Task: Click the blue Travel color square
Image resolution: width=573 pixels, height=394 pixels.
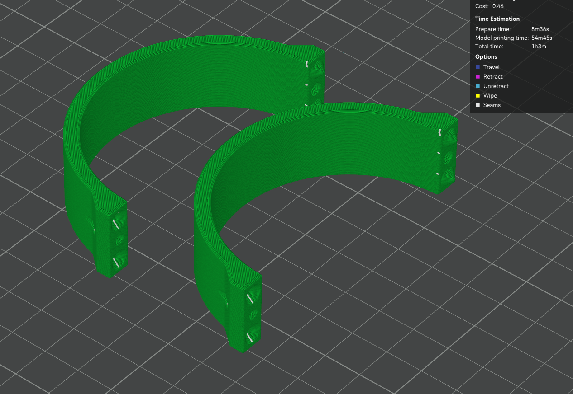Action: point(477,67)
